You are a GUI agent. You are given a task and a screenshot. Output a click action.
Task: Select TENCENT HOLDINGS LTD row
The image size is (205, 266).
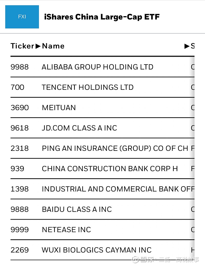[87, 87]
